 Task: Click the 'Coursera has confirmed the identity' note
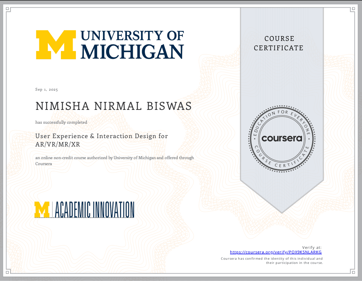pyautogui.click(x=272, y=261)
